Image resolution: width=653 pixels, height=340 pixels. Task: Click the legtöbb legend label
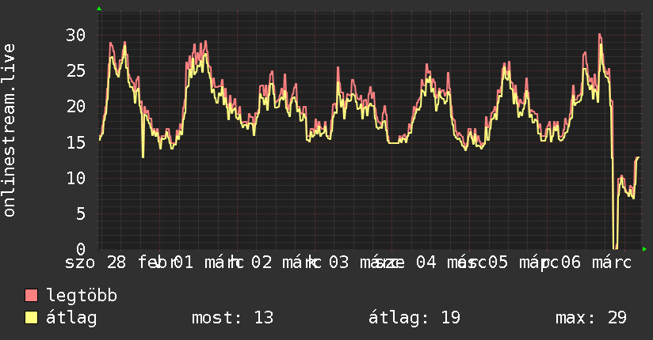click(82, 295)
